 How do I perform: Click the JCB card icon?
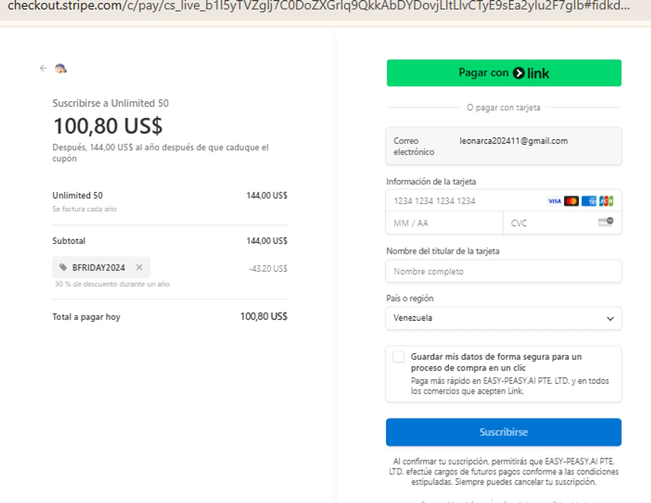pyautogui.click(x=606, y=201)
